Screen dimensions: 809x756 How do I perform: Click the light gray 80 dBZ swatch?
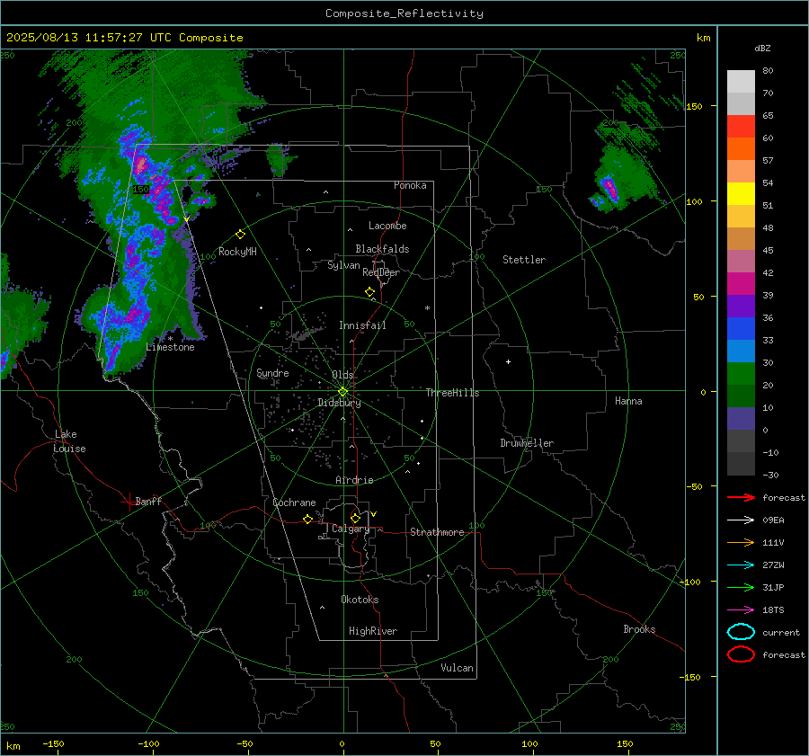tap(741, 82)
